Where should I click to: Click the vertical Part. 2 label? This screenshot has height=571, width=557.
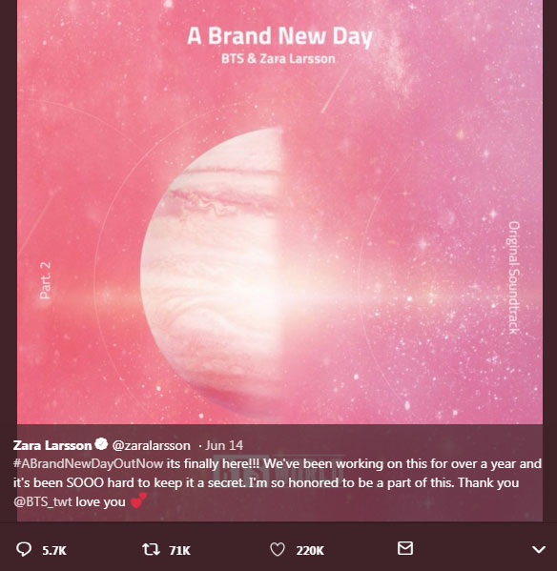(x=45, y=280)
